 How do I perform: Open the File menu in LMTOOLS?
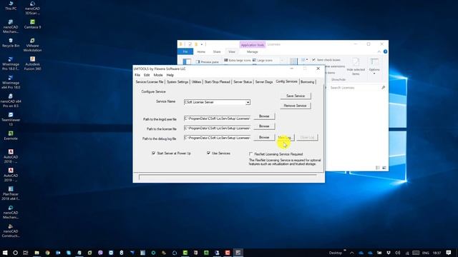pos(137,75)
